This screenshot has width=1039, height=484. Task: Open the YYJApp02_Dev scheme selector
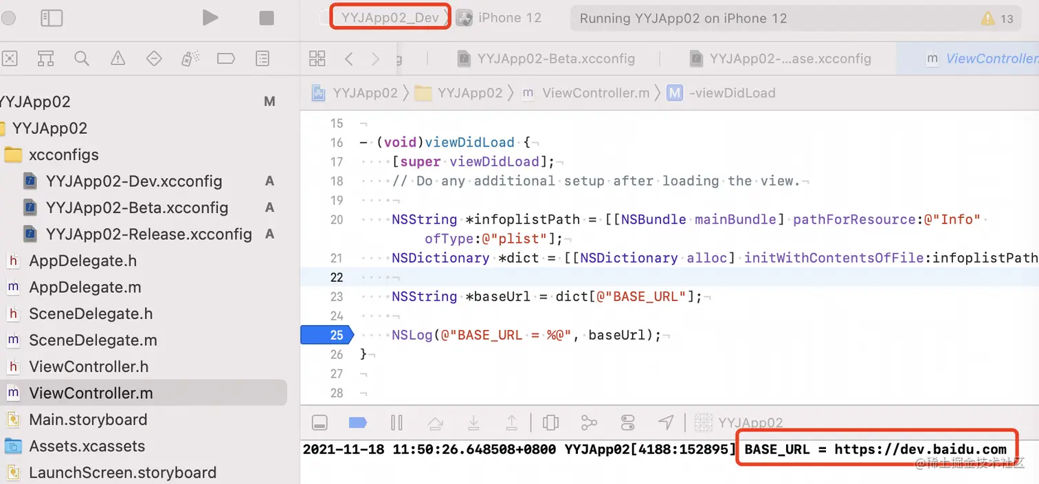click(390, 18)
